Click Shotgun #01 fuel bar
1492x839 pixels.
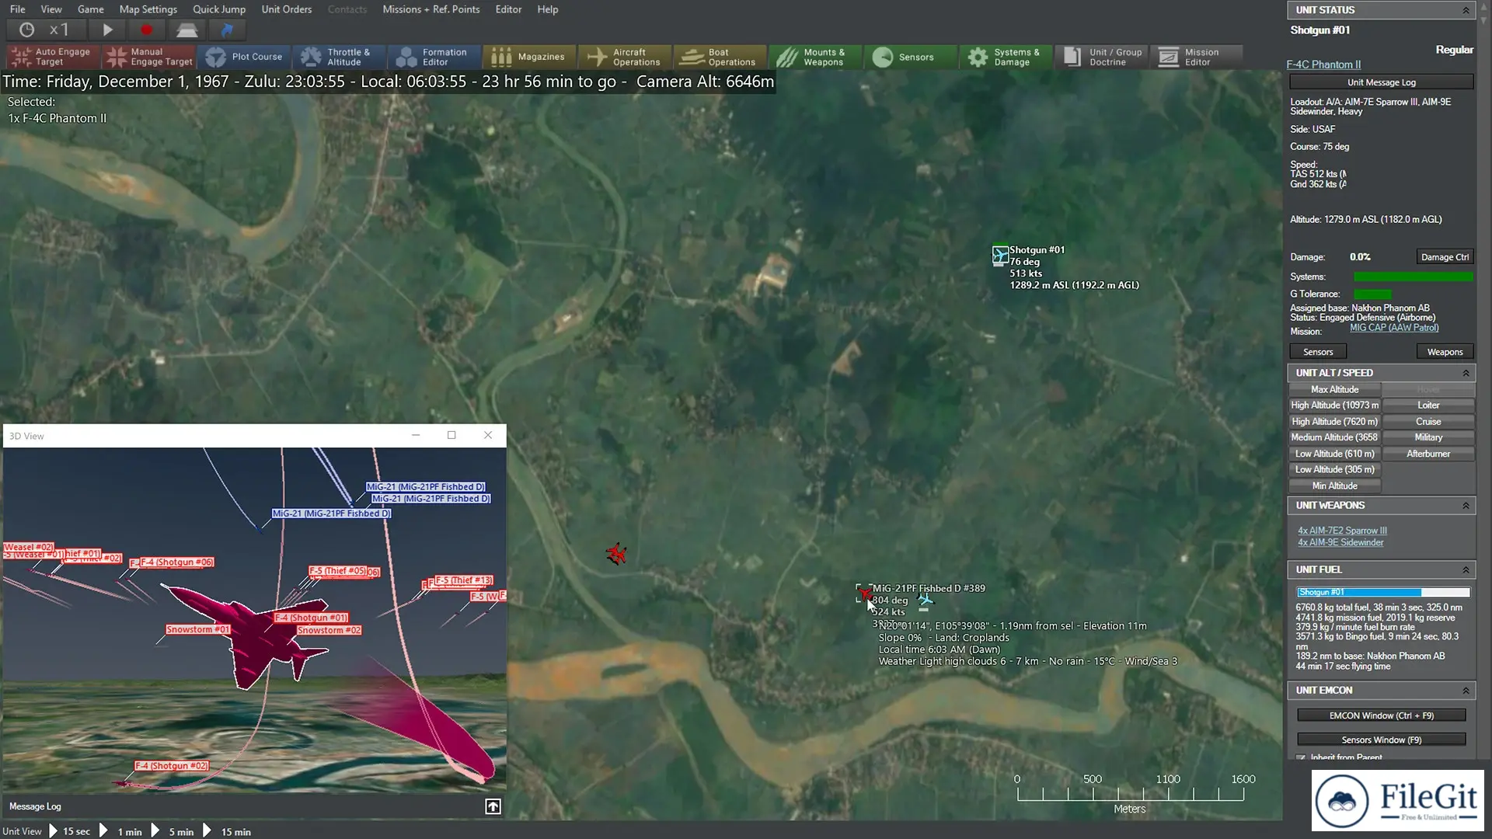click(x=1383, y=592)
